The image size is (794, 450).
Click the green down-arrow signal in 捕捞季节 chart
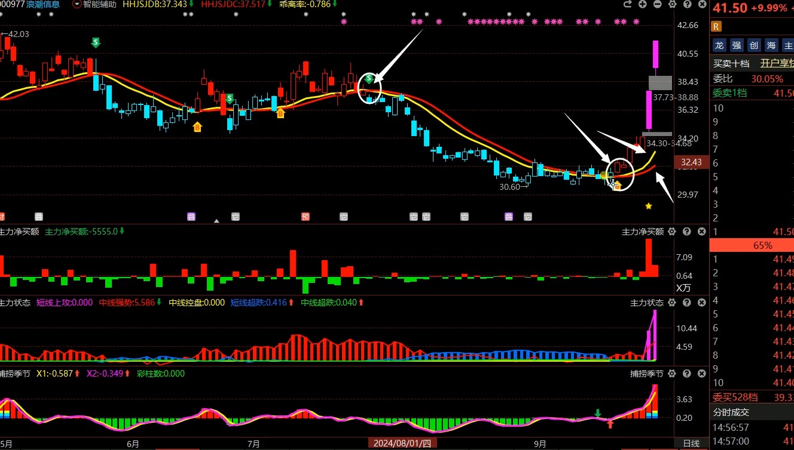[x=597, y=413]
